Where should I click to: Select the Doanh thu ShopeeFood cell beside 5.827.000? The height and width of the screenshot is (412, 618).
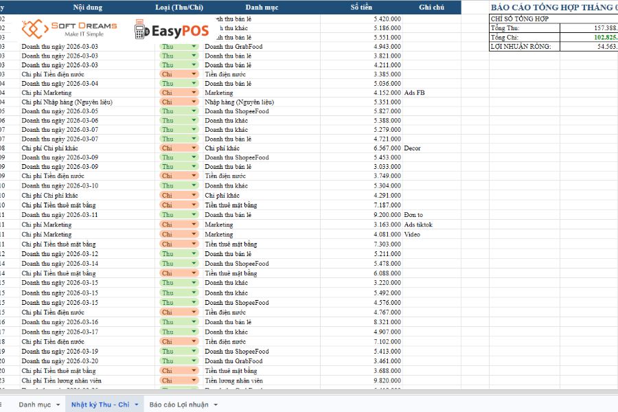(262, 111)
